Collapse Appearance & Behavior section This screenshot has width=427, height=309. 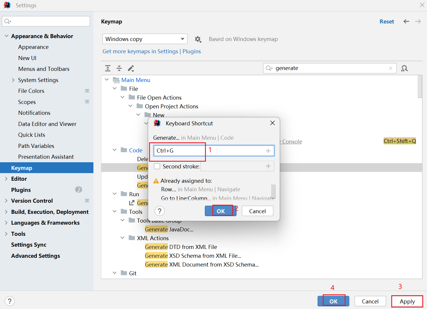[6, 36]
